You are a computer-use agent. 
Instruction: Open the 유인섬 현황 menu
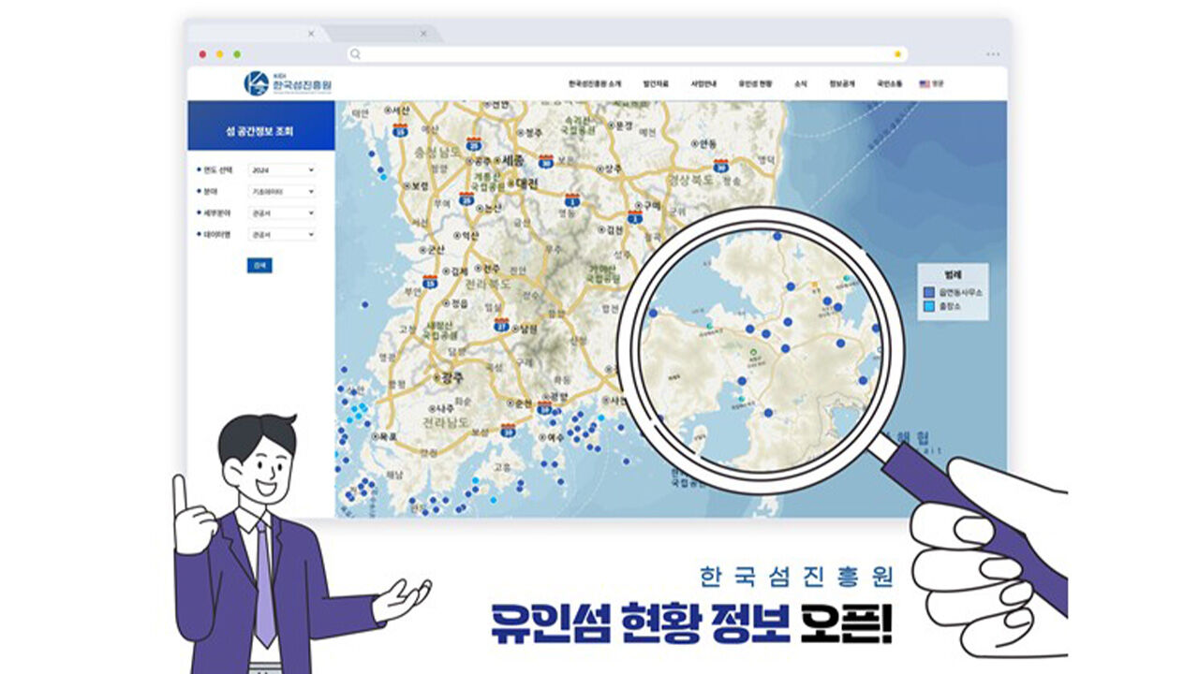(755, 83)
